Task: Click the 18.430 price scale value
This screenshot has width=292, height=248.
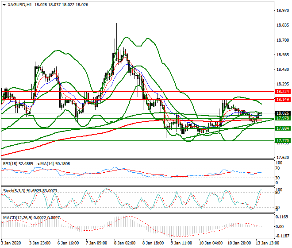Action: tap(283, 70)
